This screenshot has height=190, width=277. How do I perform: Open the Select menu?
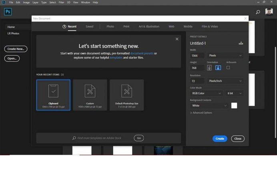click(x=53, y=2)
